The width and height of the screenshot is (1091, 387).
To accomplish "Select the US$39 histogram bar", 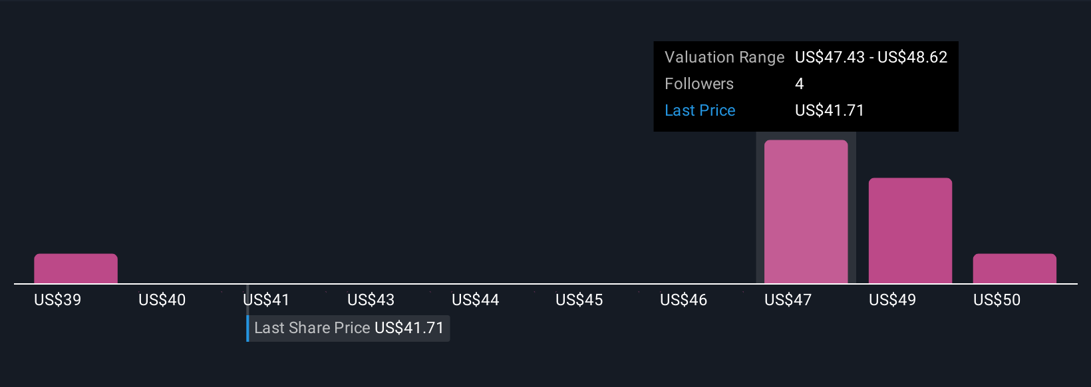I will (x=76, y=269).
